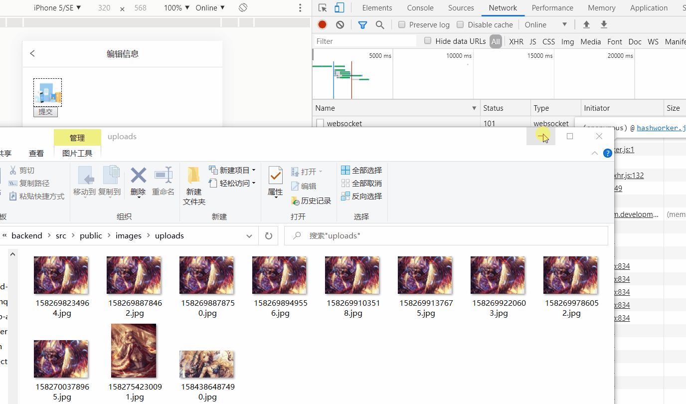Filter requests by XHR
This screenshot has height=404, width=686.
pos(516,41)
